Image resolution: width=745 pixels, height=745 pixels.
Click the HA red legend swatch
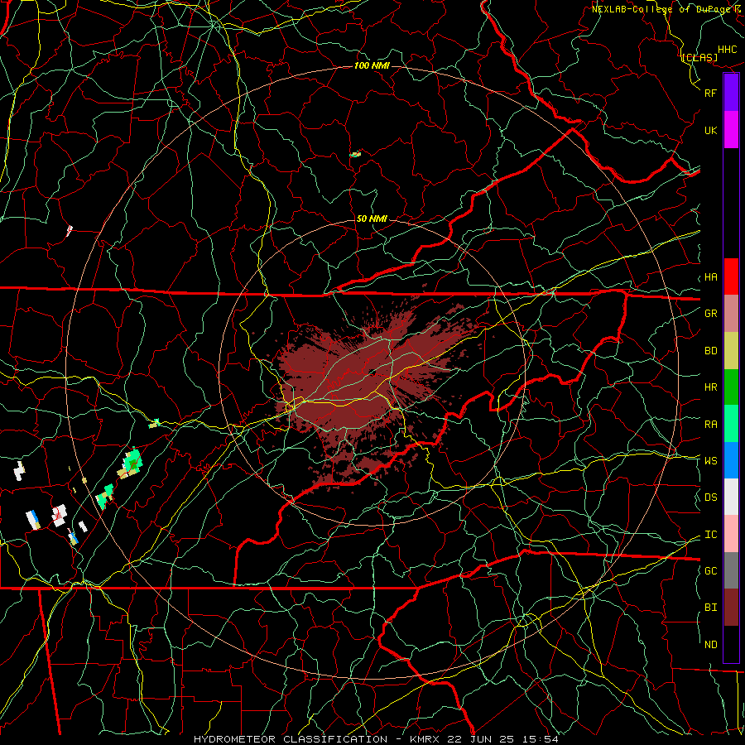tap(731, 276)
